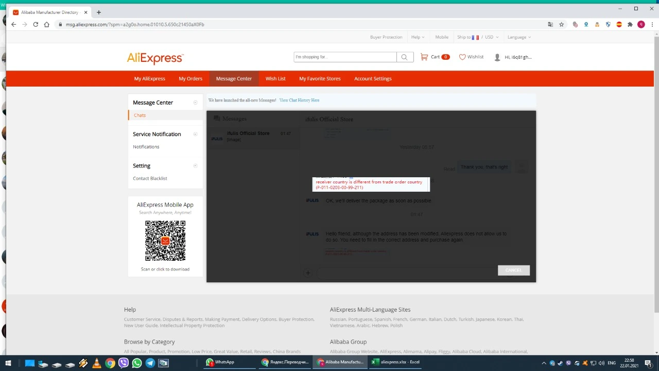Image resolution: width=659 pixels, height=371 pixels.
Task: Collapse the Service Notification section
Action: 195,134
